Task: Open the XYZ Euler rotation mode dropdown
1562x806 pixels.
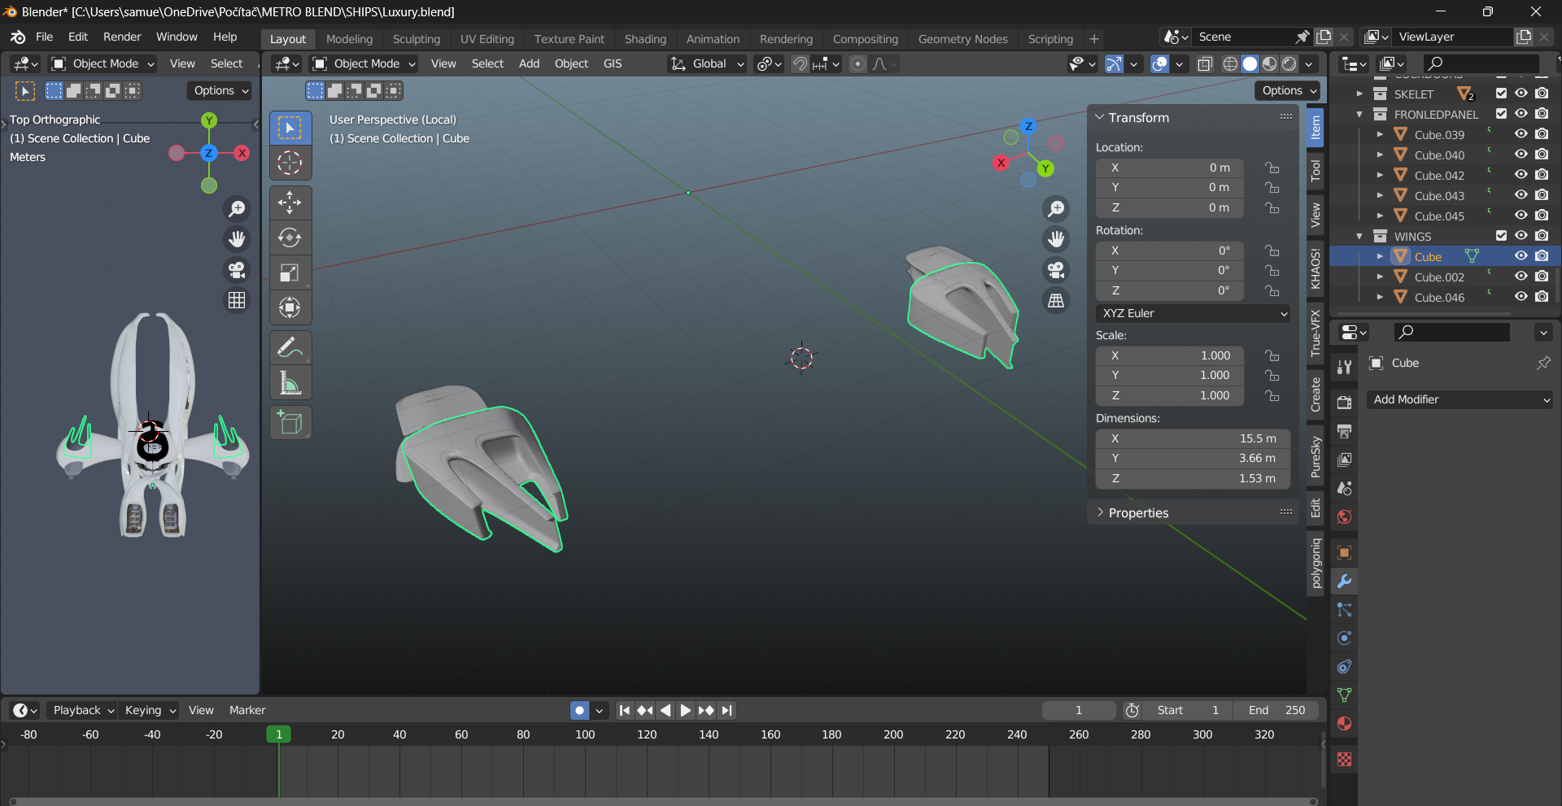Action: (x=1193, y=313)
